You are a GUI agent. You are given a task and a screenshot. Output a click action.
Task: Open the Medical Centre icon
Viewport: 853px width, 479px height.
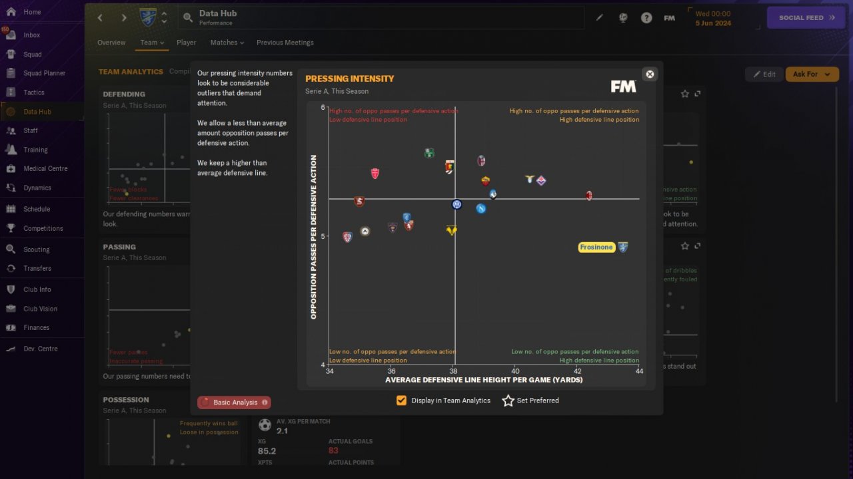click(x=11, y=168)
